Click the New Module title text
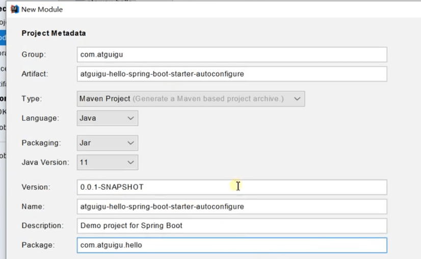Image resolution: width=421 pixels, height=259 pixels. click(42, 9)
